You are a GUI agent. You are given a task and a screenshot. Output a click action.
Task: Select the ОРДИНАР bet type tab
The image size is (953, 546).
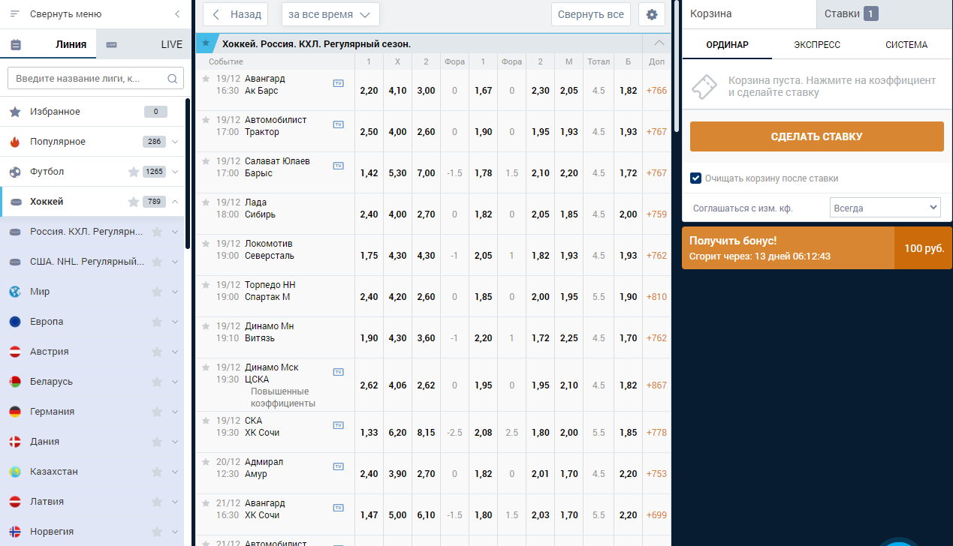point(727,44)
